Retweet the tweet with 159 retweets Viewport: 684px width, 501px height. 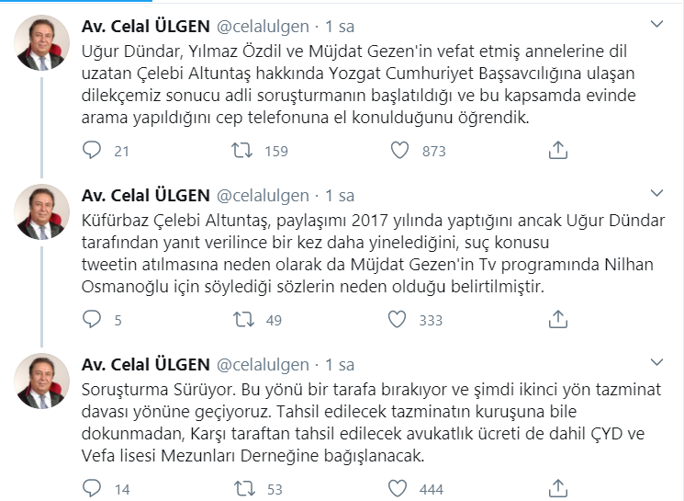242,150
